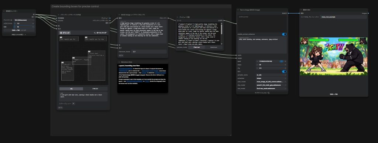Collapse the preview text node
This screenshot has height=143, width=378.
click(178, 17)
